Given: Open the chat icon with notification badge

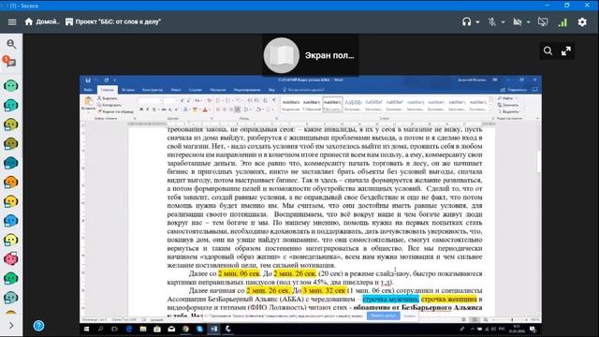Looking at the screenshot, I should 8,61.
